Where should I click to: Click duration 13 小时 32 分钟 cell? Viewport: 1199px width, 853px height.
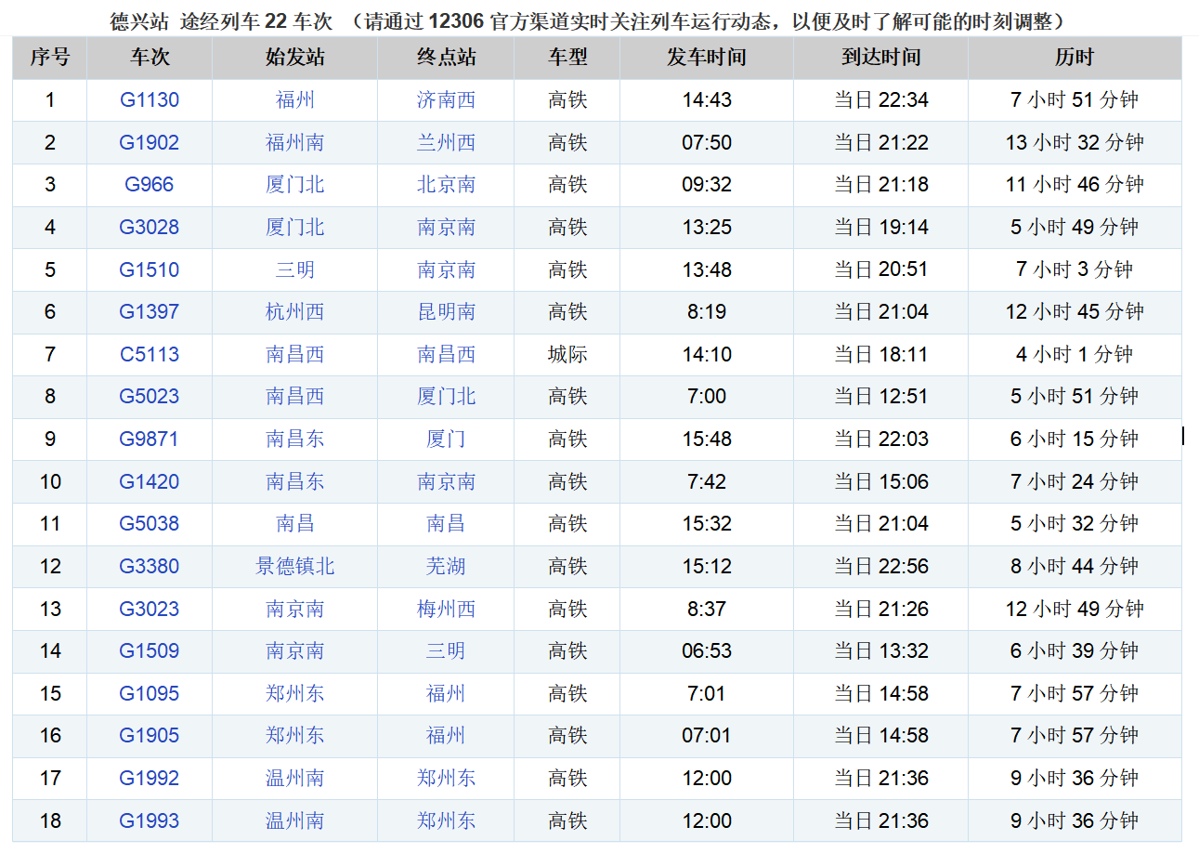[1075, 142]
